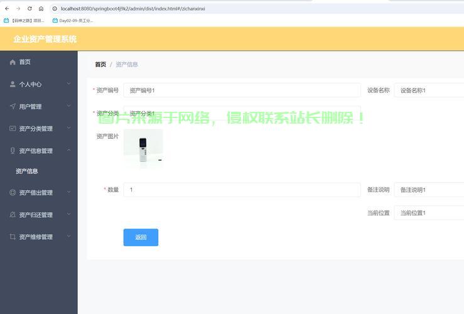The width and height of the screenshot is (464, 314).
Task: Expand the 资产分类管理 chevron
Action: [x=68, y=128]
